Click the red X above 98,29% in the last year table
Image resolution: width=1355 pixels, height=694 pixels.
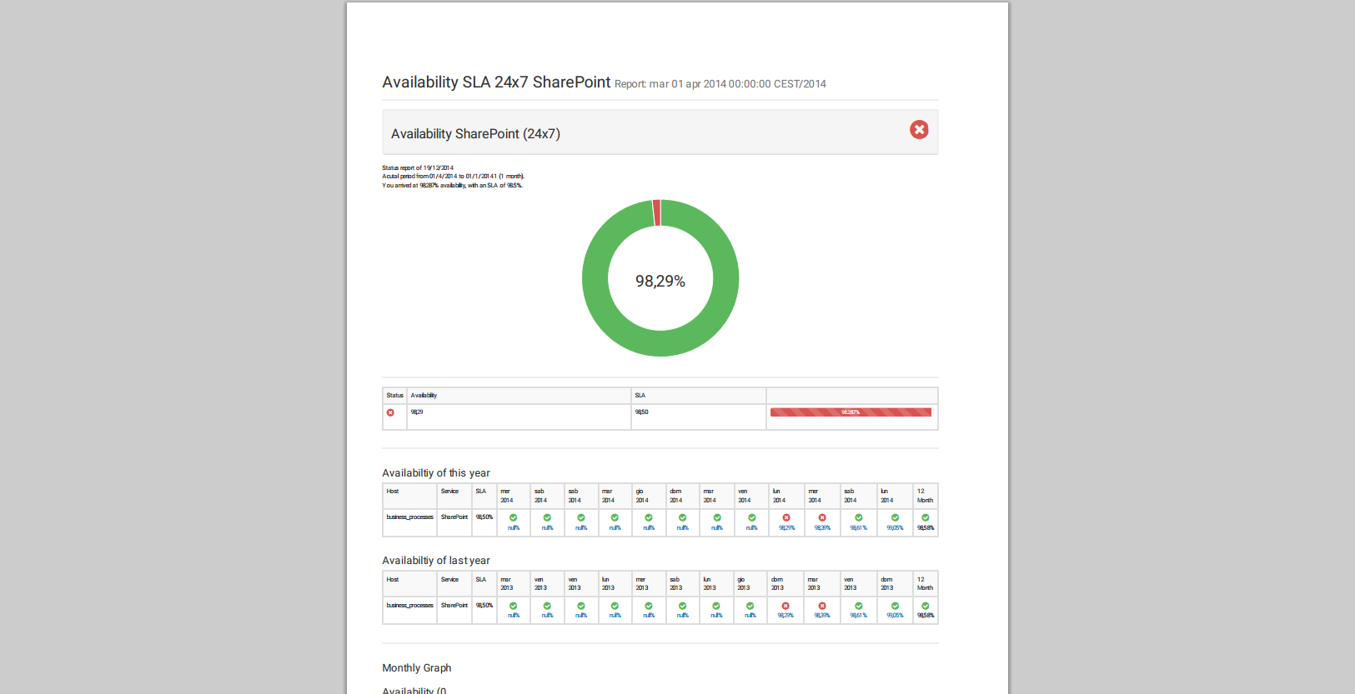pyautogui.click(x=785, y=606)
